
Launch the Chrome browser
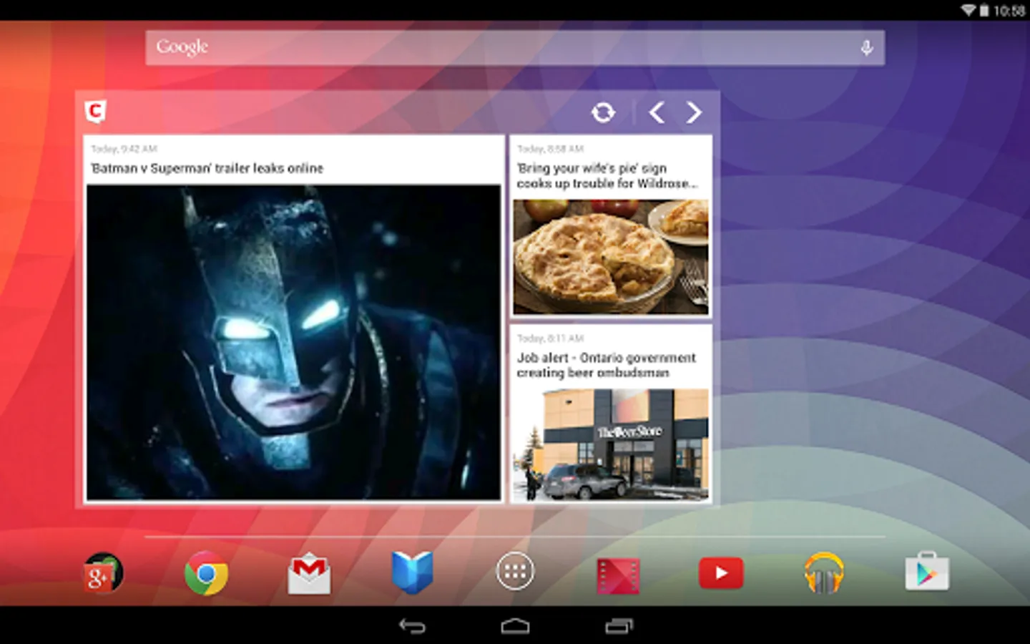pyautogui.click(x=206, y=573)
